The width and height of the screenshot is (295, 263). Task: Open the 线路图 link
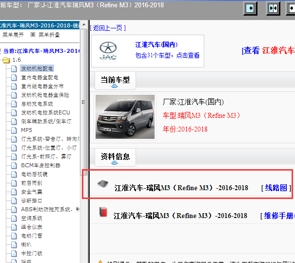(x=276, y=188)
